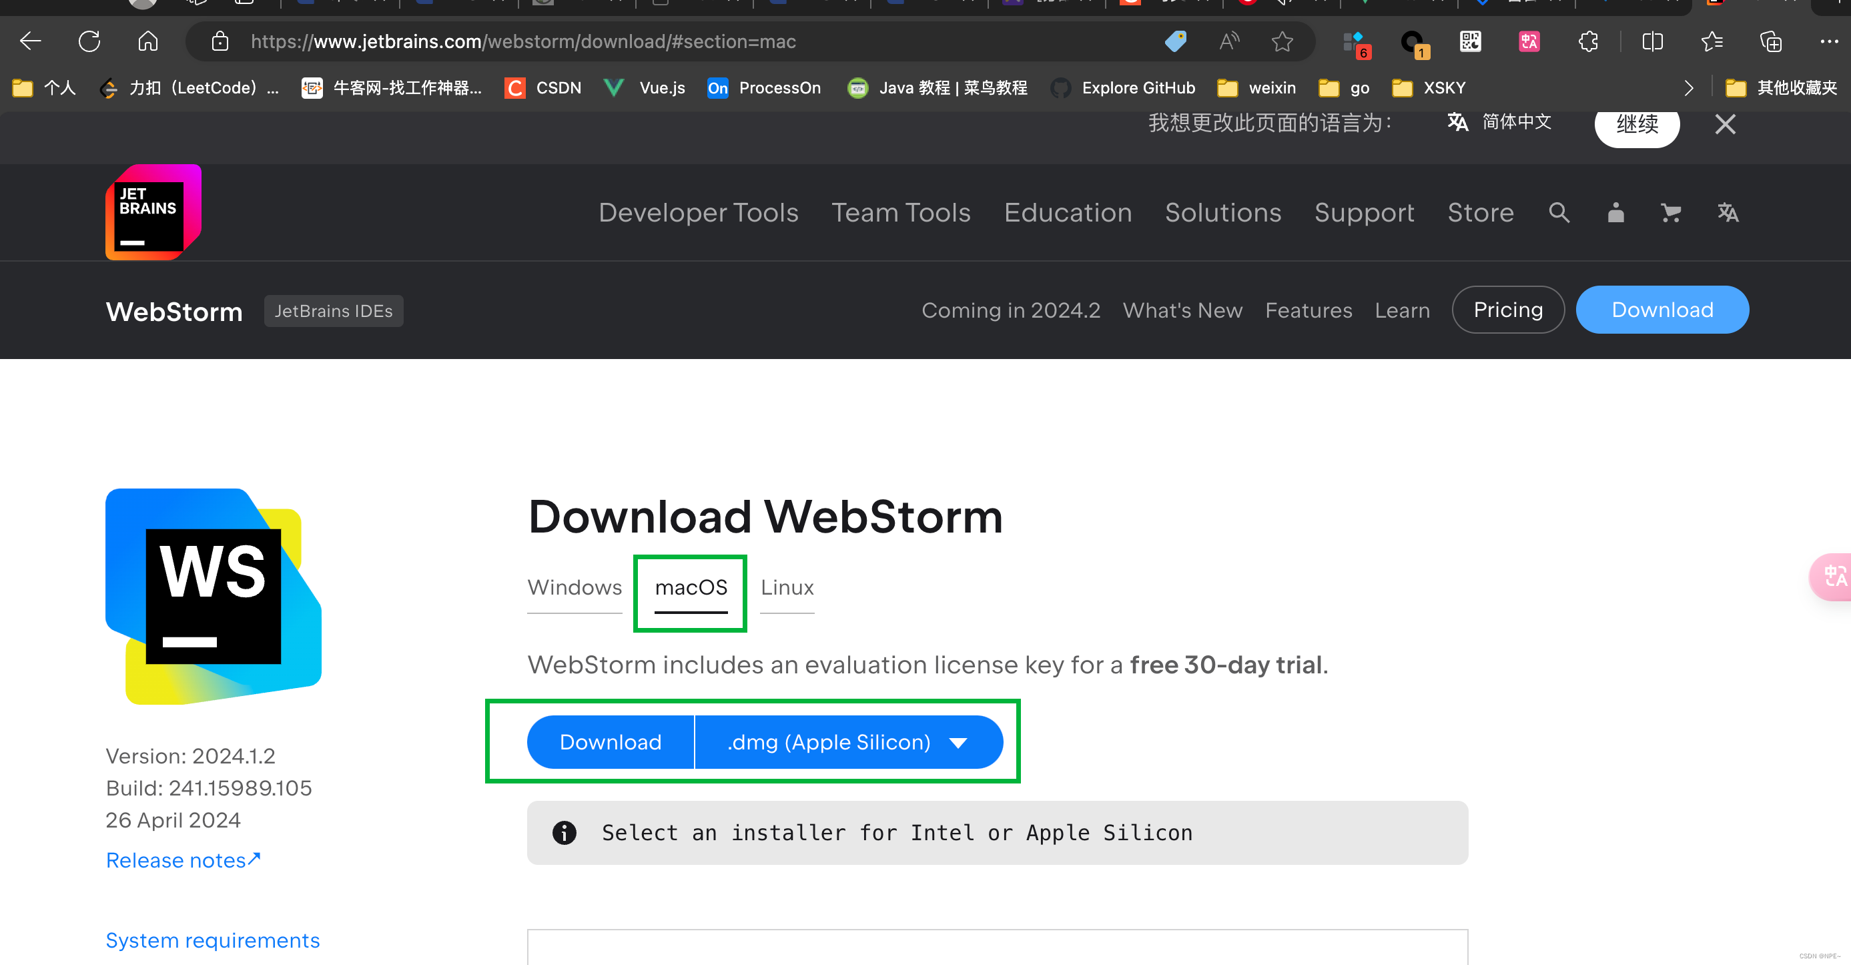Click the language translation icon

[1729, 212]
